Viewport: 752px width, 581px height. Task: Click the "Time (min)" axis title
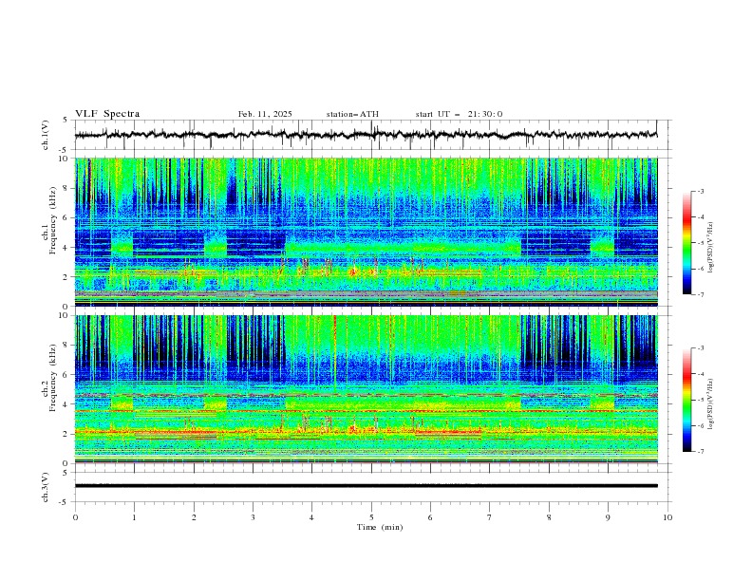[380, 527]
